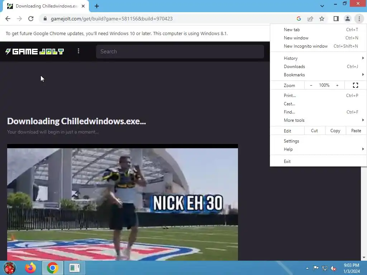Select Exit in Chrome menu
This screenshot has height=275, width=367.
(x=318, y=161)
